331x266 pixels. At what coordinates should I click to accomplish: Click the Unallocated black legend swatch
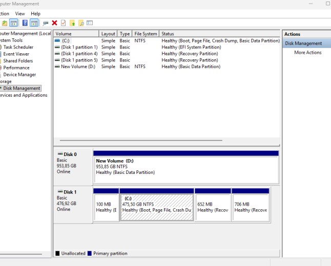[57, 253]
